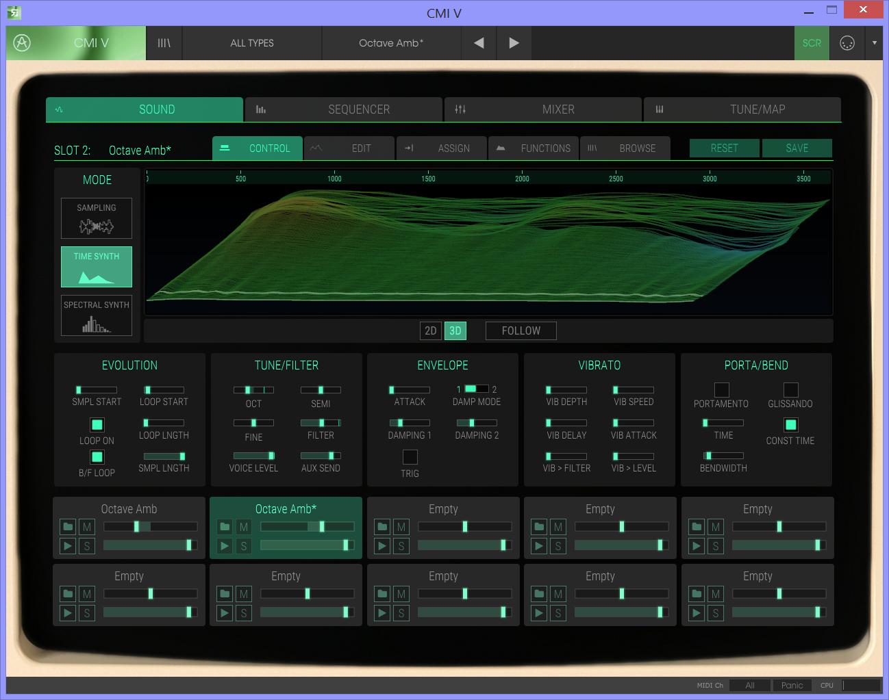889x700 pixels.
Task: Click the Arturia logo menu
Action: [22, 43]
